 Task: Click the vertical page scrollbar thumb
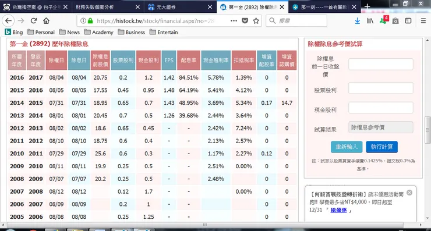pos(428,130)
